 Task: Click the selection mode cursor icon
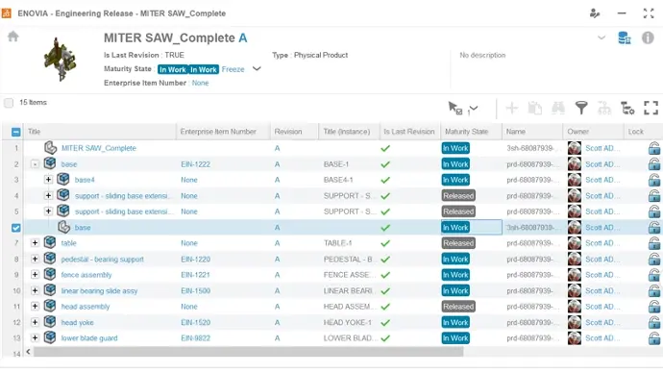pos(454,109)
